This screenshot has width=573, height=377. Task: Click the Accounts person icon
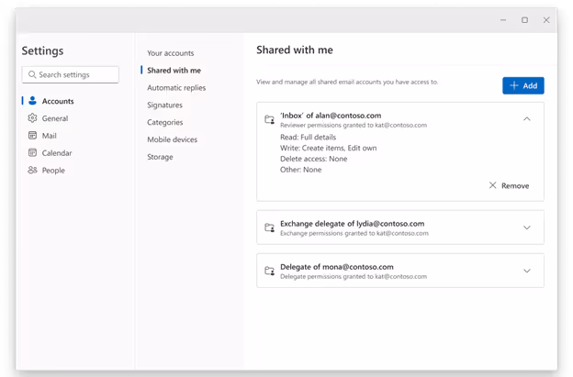pos(32,101)
